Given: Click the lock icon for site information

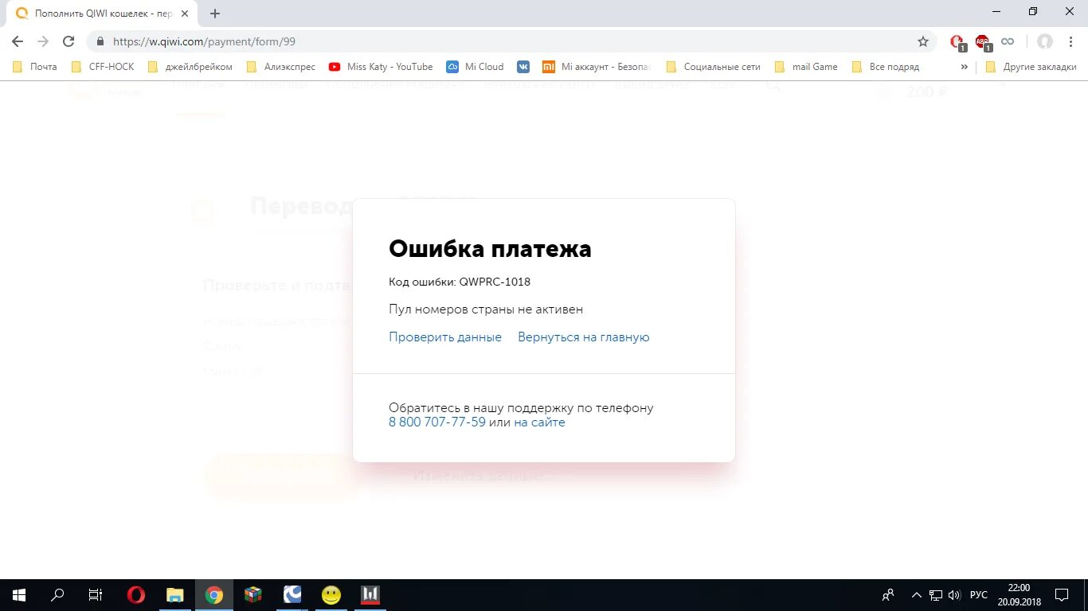Looking at the screenshot, I should [x=100, y=41].
